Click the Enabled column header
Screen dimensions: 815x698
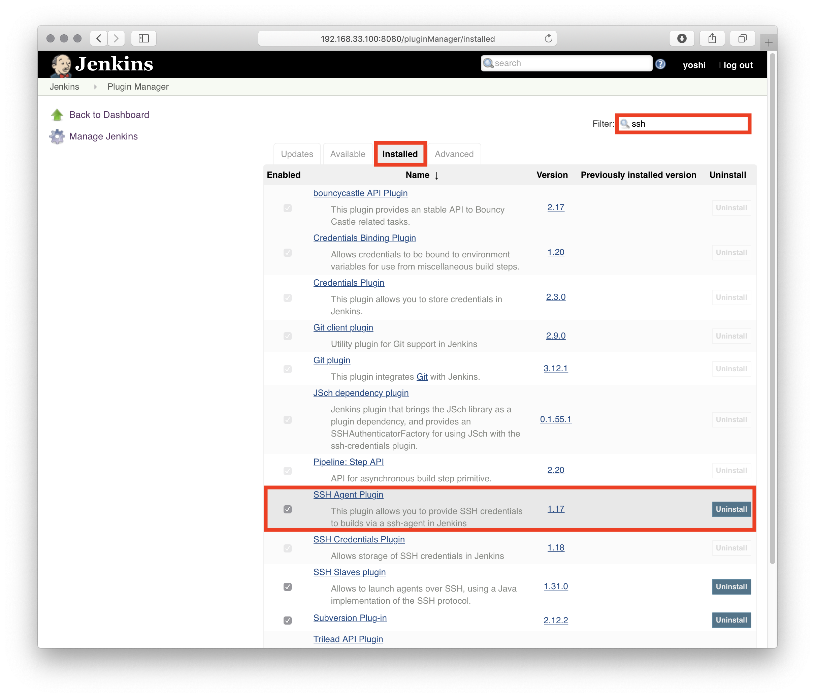pyautogui.click(x=283, y=175)
